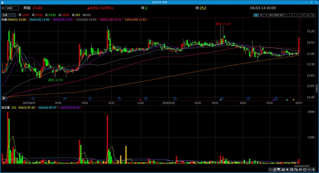
Task: Click the lock icon in the title bar
Action: [x=2, y=2]
